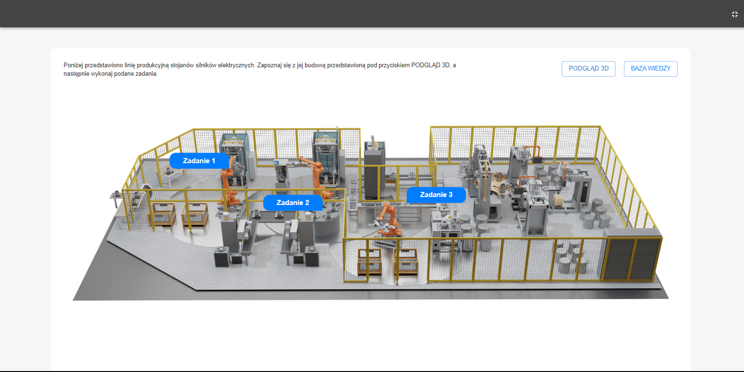Image resolution: width=744 pixels, height=372 pixels.
Task: Open the Zadanie 3 task label
Action: 436,195
